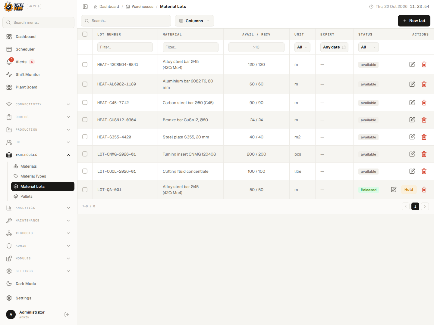Click the New Lot button
This screenshot has width=434, height=325.
[x=414, y=21]
